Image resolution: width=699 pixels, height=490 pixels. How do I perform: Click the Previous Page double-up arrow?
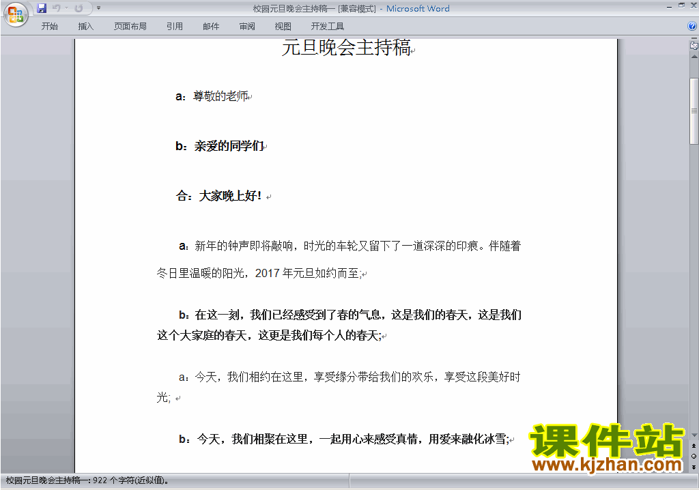694,446
